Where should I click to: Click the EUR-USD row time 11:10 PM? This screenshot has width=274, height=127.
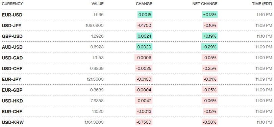pos(265,15)
